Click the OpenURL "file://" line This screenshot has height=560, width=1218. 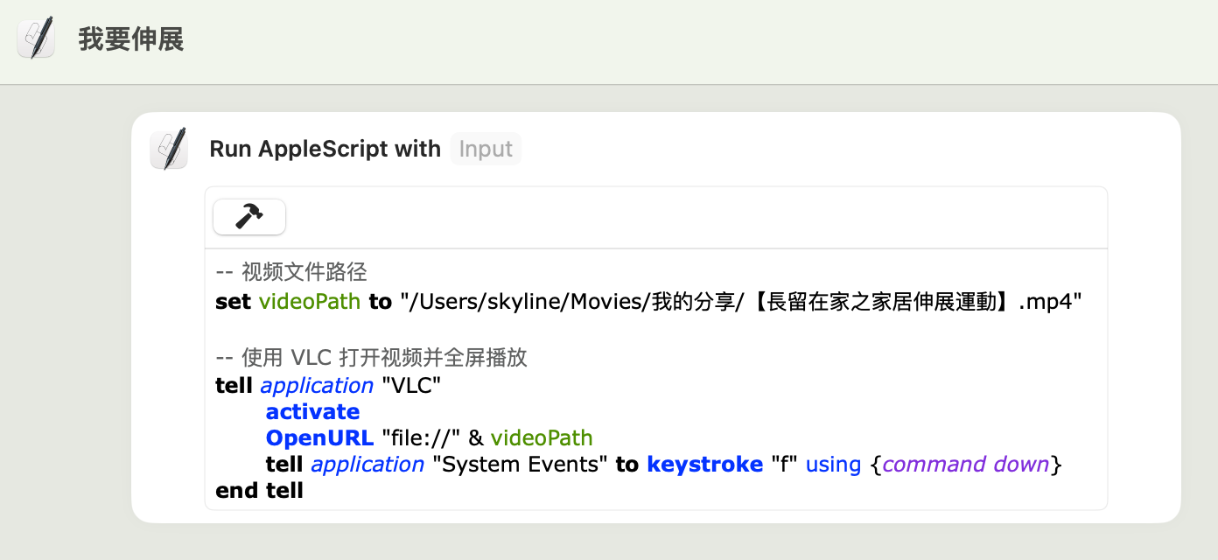[429, 437]
